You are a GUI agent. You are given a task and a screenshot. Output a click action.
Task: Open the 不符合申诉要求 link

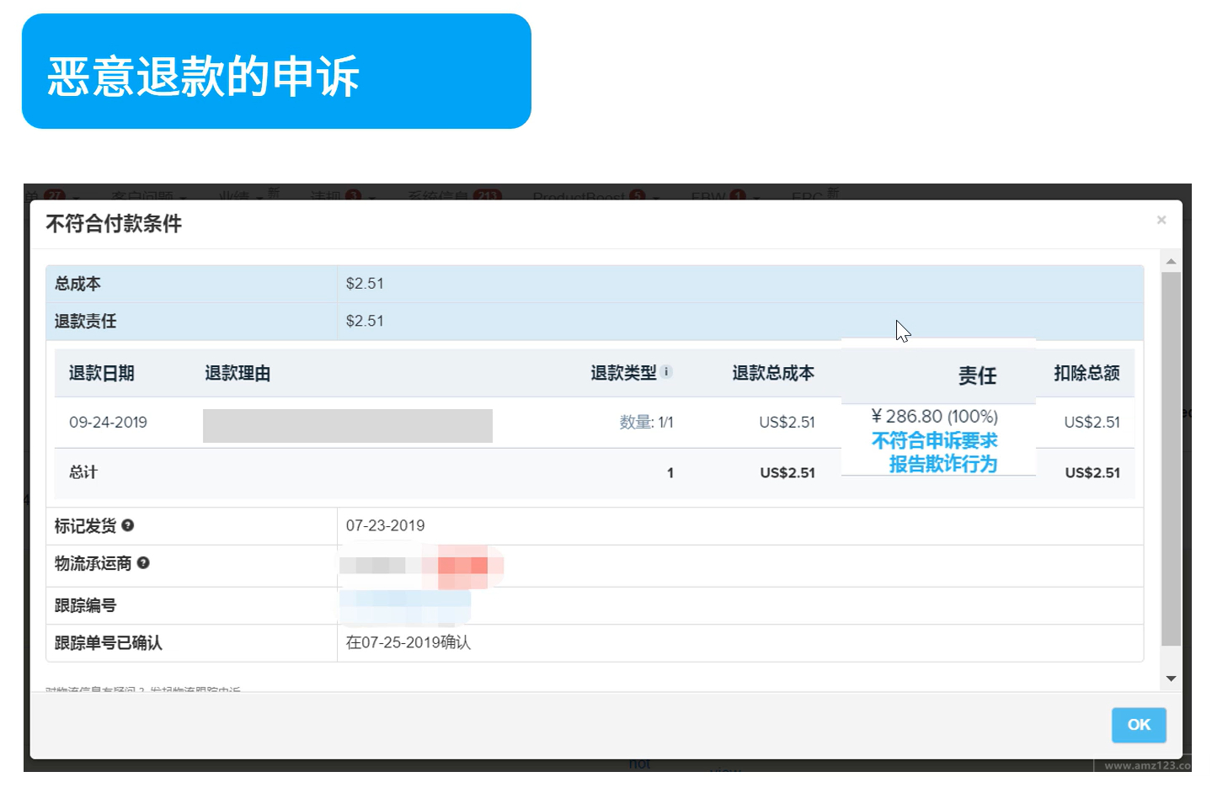(x=935, y=440)
